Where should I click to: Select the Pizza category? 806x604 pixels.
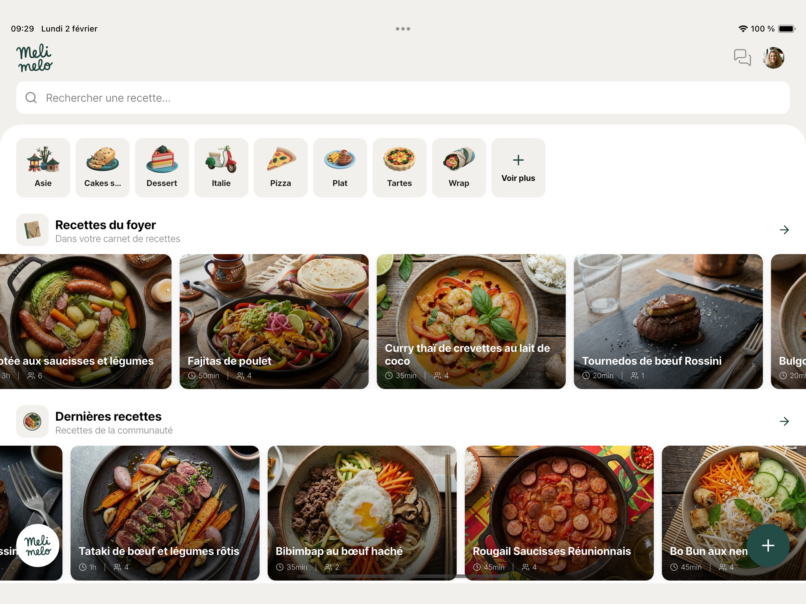pyautogui.click(x=281, y=167)
